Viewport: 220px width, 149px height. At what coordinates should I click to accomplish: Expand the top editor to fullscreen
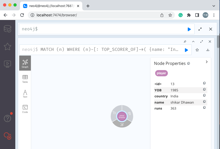(200, 29)
